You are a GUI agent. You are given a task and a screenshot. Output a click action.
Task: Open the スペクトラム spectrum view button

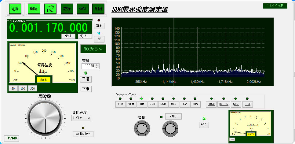(x=50, y=9)
